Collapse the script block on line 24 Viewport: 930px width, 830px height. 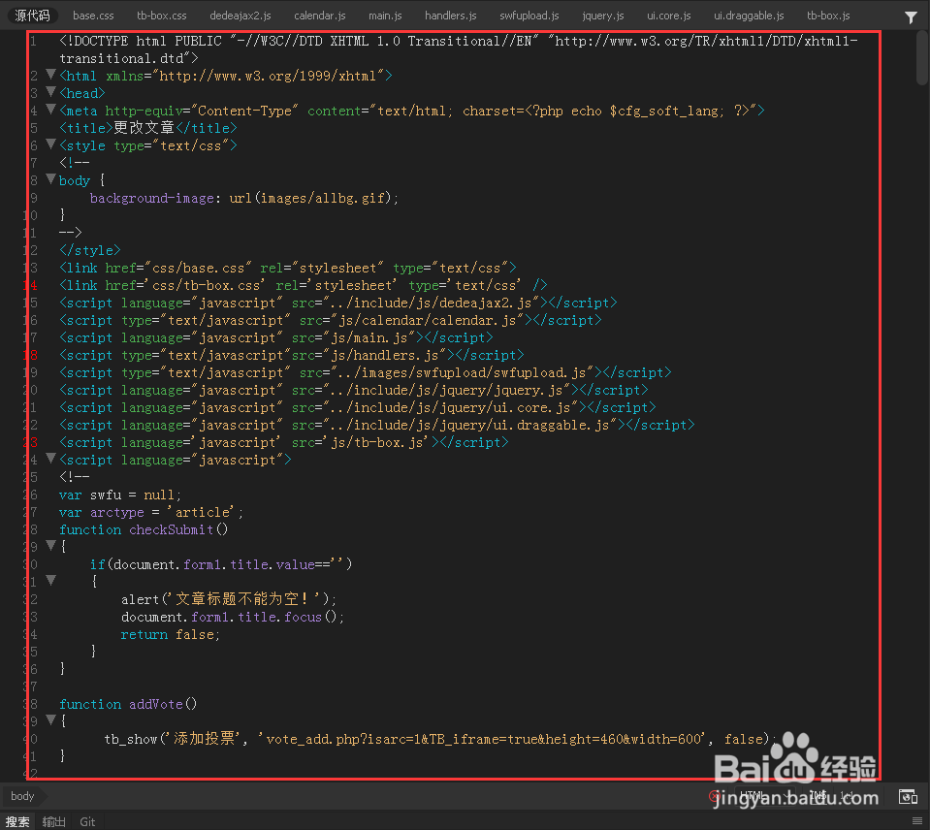pos(51,458)
